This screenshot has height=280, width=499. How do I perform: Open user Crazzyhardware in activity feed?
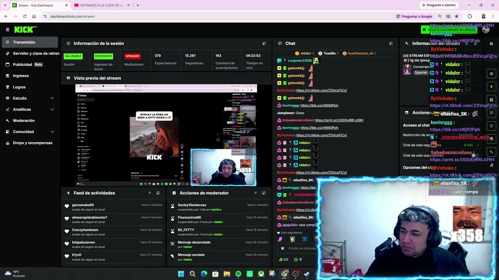85,230
